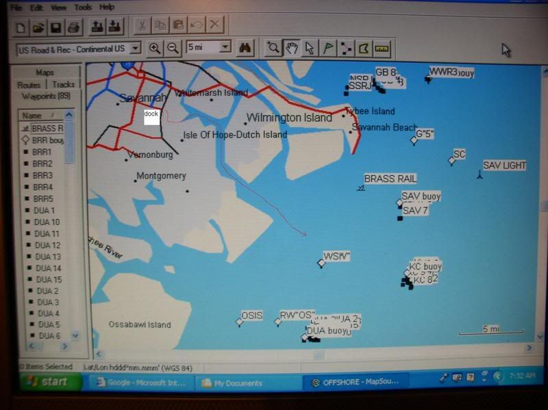Click the Zoom In magnifier icon
The height and width of the screenshot is (410, 548).
[155, 48]
